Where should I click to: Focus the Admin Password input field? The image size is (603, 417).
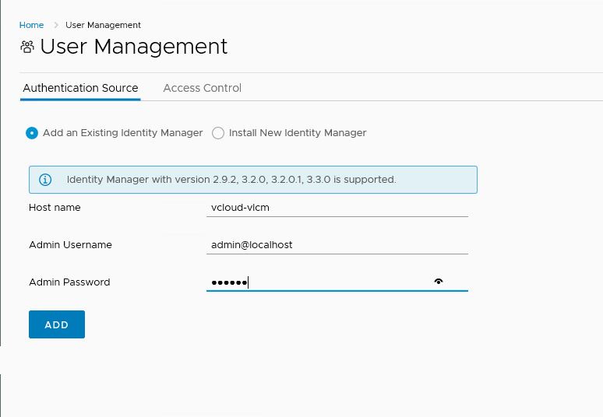319,282
